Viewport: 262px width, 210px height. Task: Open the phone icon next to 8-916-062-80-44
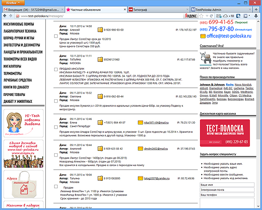[x=100, y=96]
